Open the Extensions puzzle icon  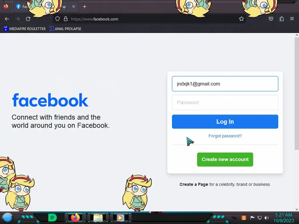(281, 19)
